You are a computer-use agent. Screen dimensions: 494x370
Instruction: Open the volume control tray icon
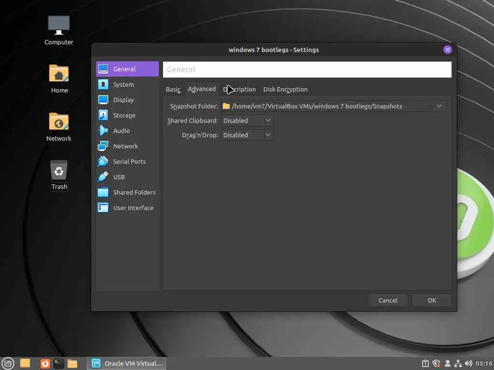click(x=468, y=363)
